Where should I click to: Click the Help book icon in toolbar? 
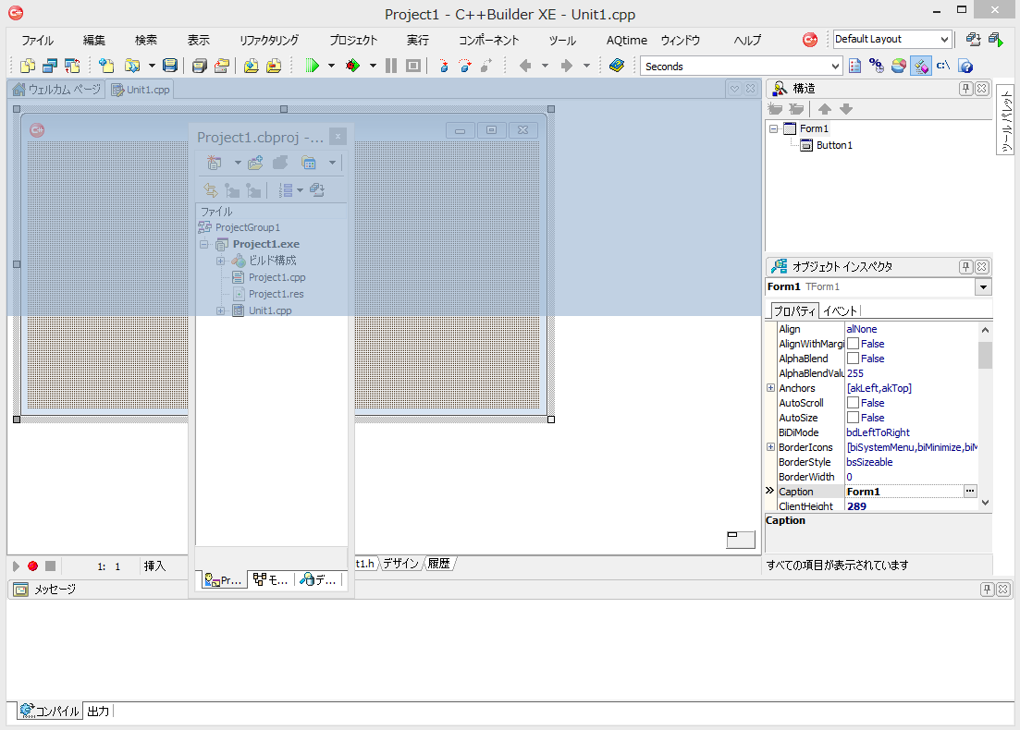pyautogui.click(x=617, y=66)
